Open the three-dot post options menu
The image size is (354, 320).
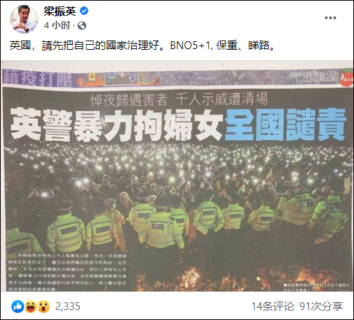(330, 18)
